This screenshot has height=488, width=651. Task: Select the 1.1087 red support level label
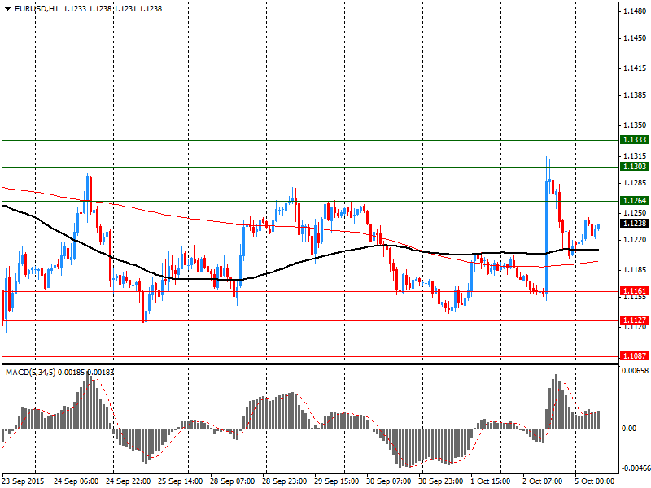click(635, 356)
